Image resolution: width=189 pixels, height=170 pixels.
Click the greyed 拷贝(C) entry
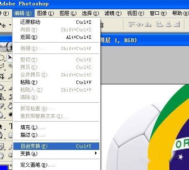tap(56, 67)
